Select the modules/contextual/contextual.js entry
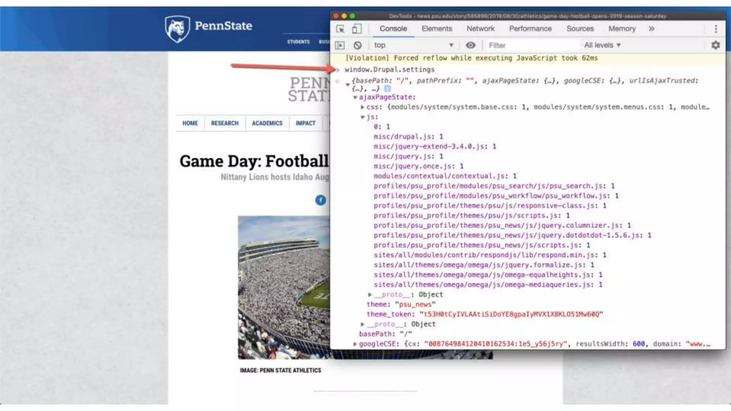Image resolution: width=731 pixels, height=411 pixels. (x=445, y=176)
